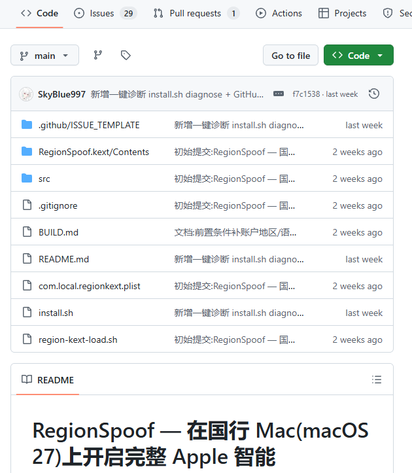Switch to the Actions tab
This screenshot has height=473, width=412.
pos(279,13)
